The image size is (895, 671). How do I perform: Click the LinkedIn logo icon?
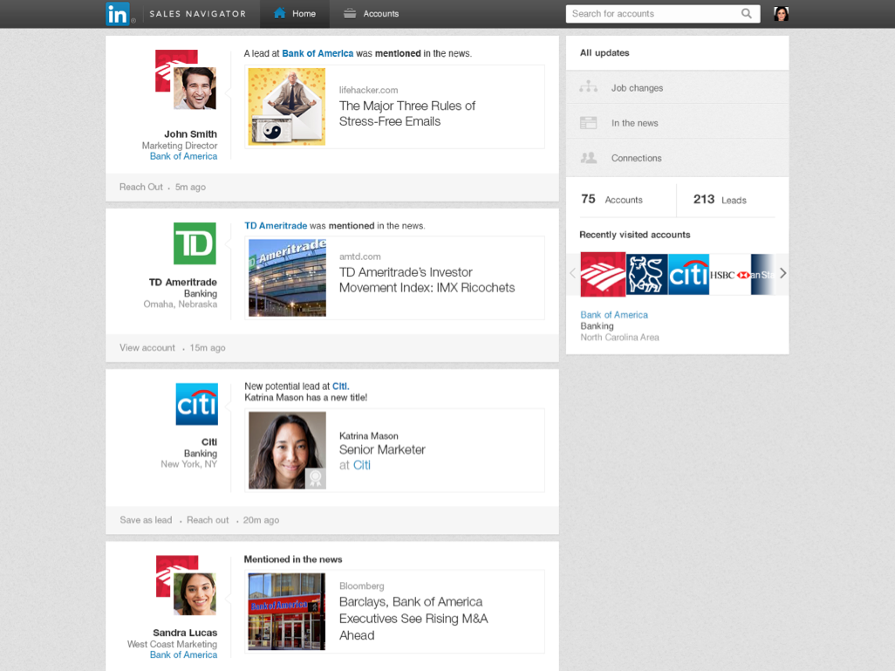pos(118,14)
